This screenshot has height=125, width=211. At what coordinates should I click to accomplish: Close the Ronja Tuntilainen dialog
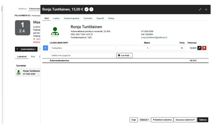point(206,9)
